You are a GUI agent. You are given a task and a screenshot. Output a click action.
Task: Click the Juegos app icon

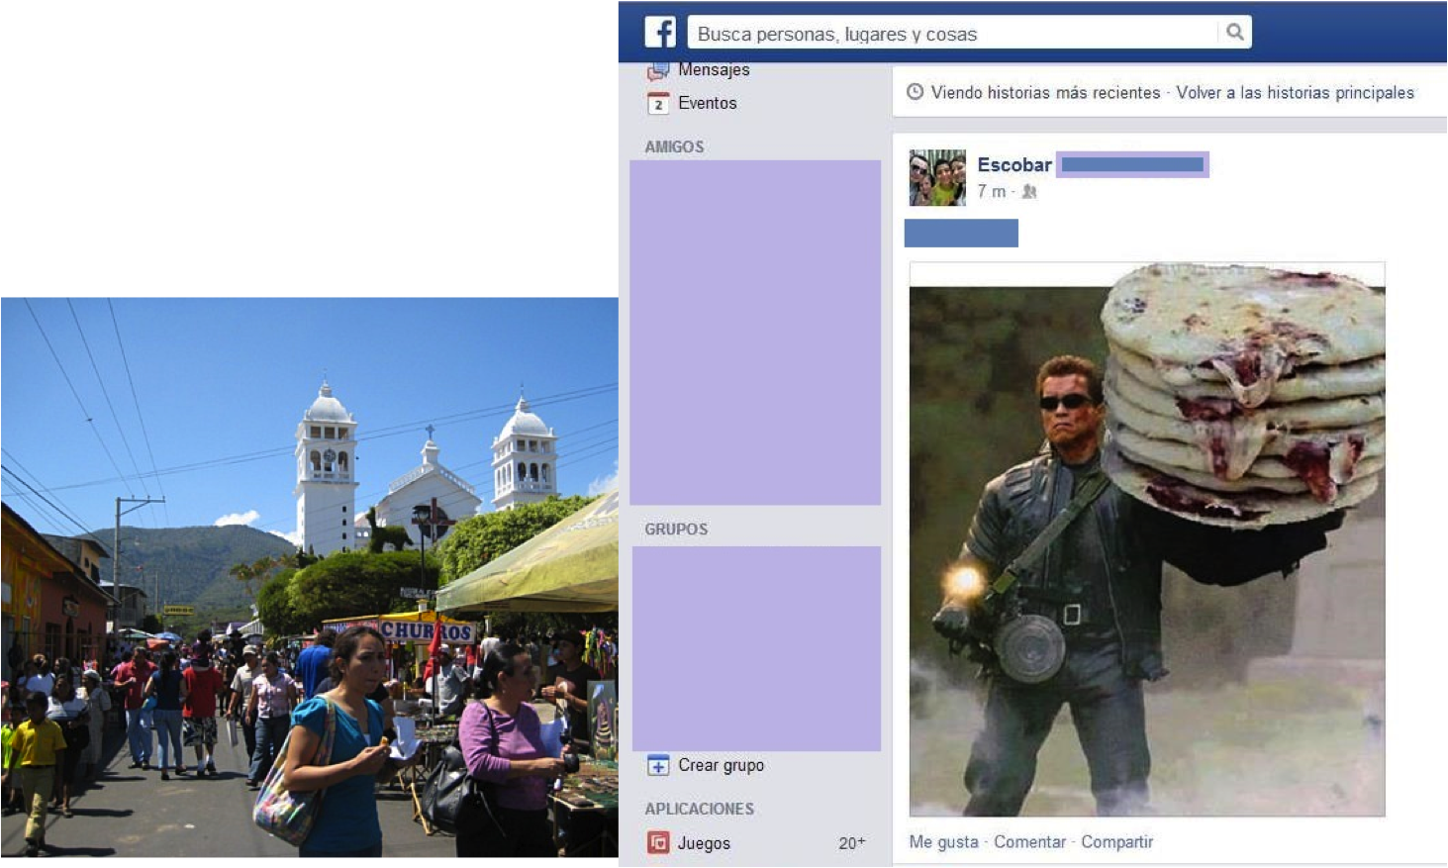coord(658,842)
